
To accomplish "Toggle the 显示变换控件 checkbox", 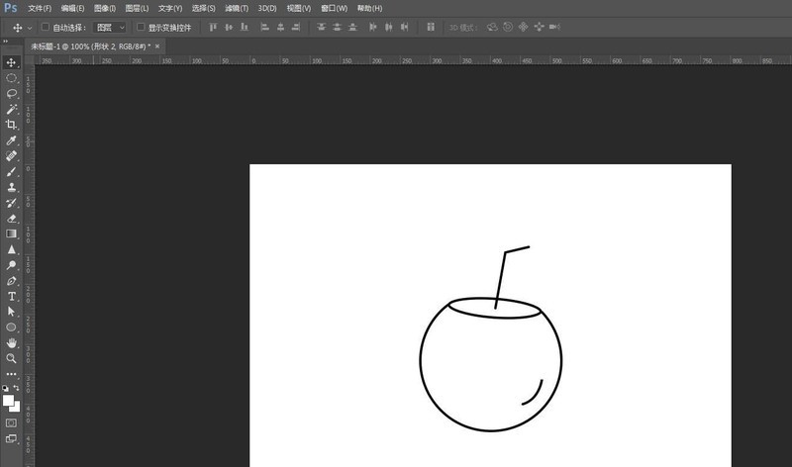I will [140, 28].
